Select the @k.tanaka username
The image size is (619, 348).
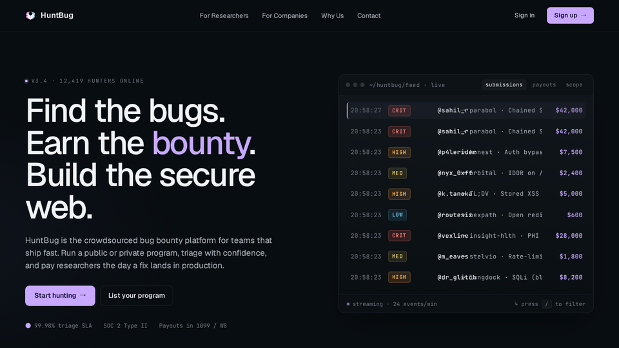click(x=455, y=194)
